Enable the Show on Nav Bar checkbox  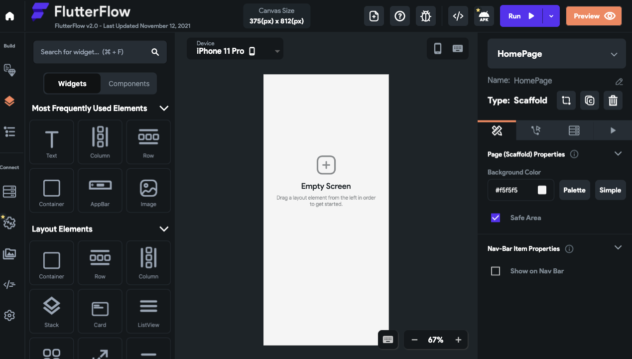tap(496, 271)
